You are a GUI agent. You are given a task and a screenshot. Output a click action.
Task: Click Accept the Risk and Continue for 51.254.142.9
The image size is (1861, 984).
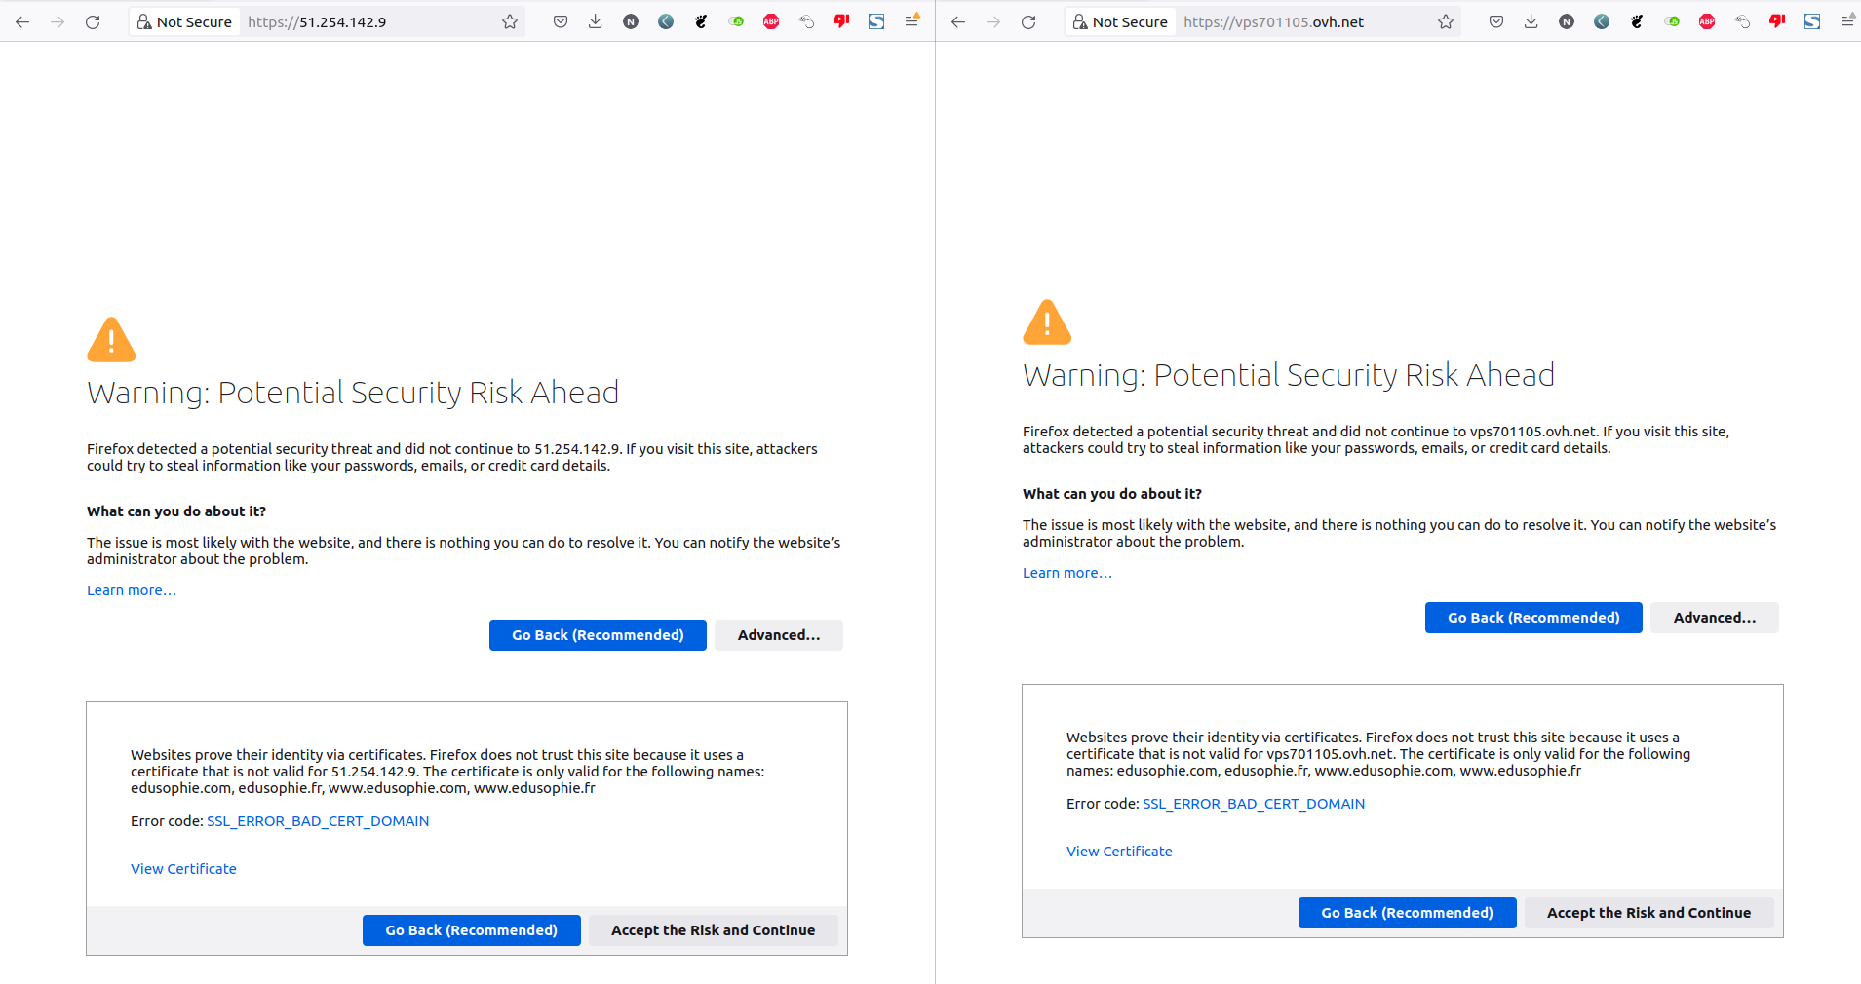tap(713, 930)
